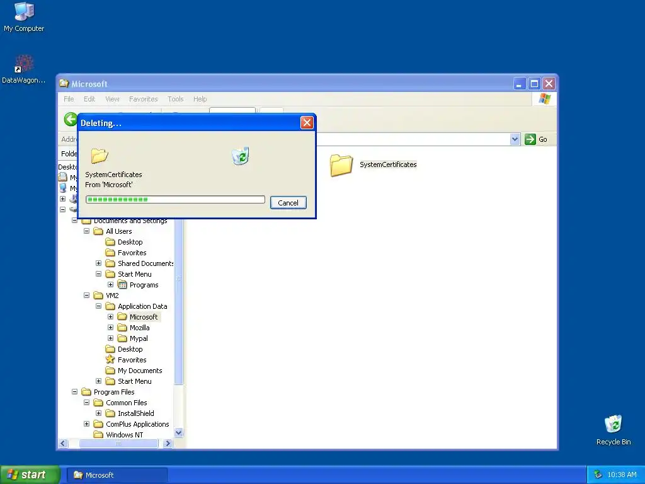
Task: Click the deleting progress bar
Action: pos(175,200)
